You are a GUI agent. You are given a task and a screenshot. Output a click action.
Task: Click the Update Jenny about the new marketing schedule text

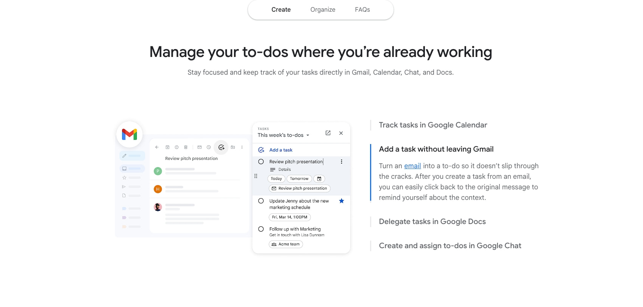299,204
